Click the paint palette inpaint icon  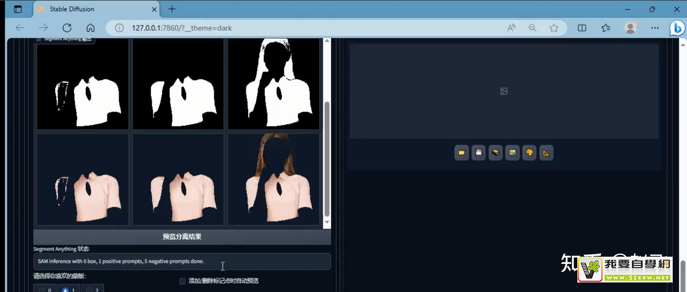[x=530, y=153]
